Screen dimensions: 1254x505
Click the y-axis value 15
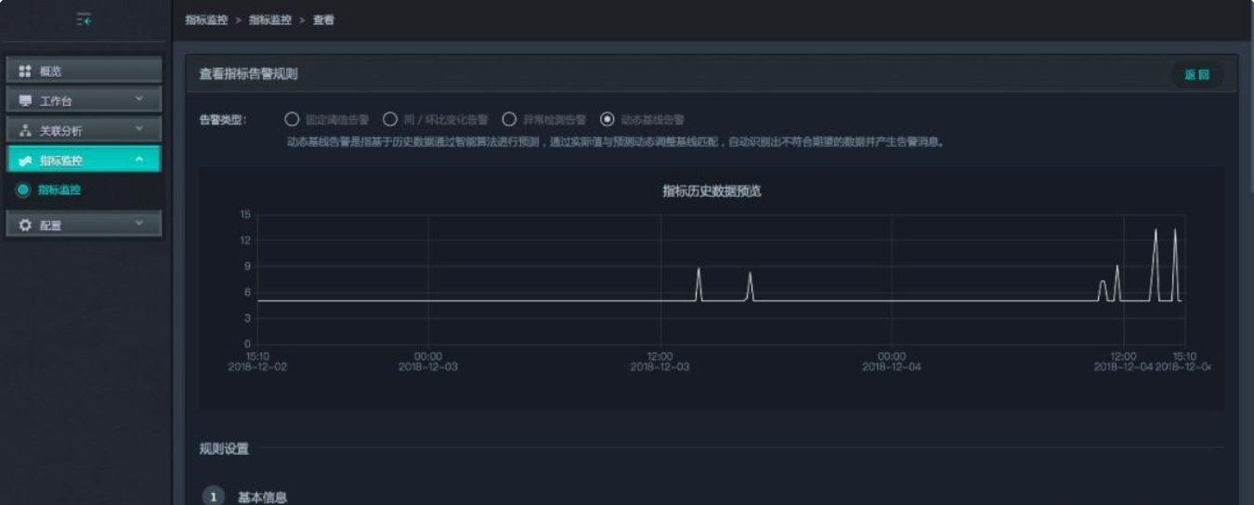245,214
